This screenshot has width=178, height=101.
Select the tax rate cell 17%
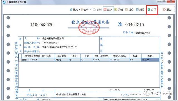pyautogui.click(x=135, y=60)
